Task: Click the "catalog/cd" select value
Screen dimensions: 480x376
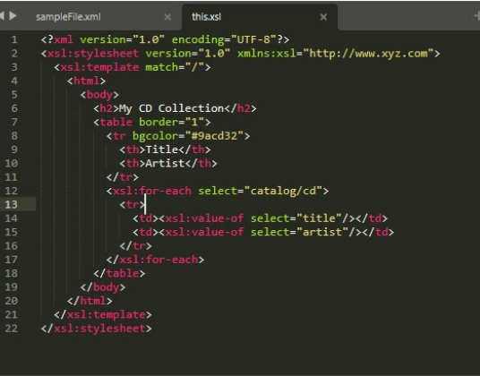Action: tap(283, 191)
